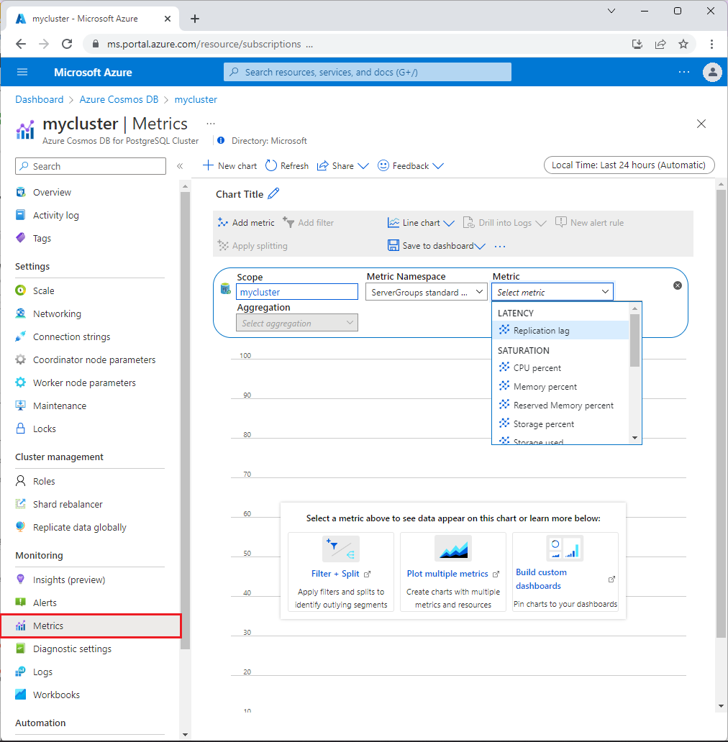Change the time range from Last 24 hours
728x742 pixels.
[629, 165]
